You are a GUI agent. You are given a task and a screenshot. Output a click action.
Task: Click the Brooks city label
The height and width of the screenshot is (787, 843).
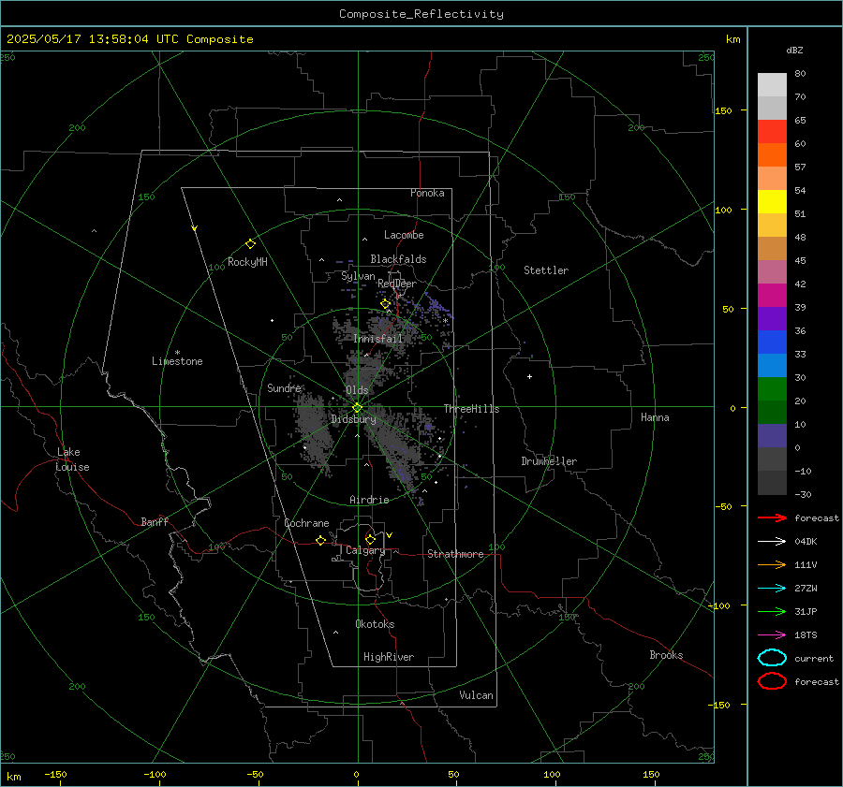tap(666, 655)
